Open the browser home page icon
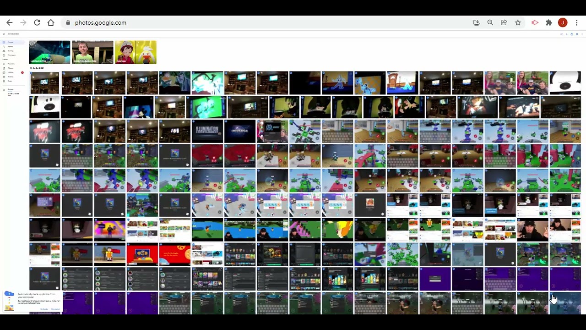The height and width of the screenshot is (330, 586). pyautogui.click(x=51, y=22)
